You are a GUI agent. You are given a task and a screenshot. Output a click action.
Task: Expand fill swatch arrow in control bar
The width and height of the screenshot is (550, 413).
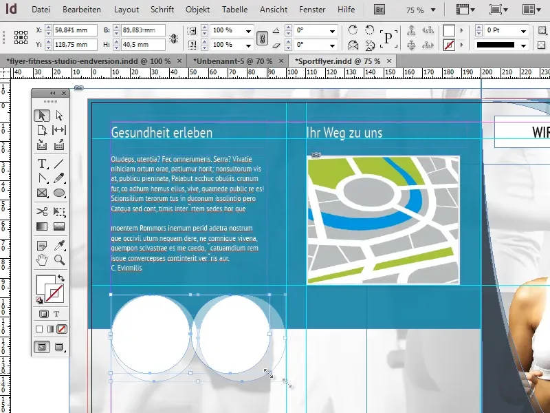(461, 30)
